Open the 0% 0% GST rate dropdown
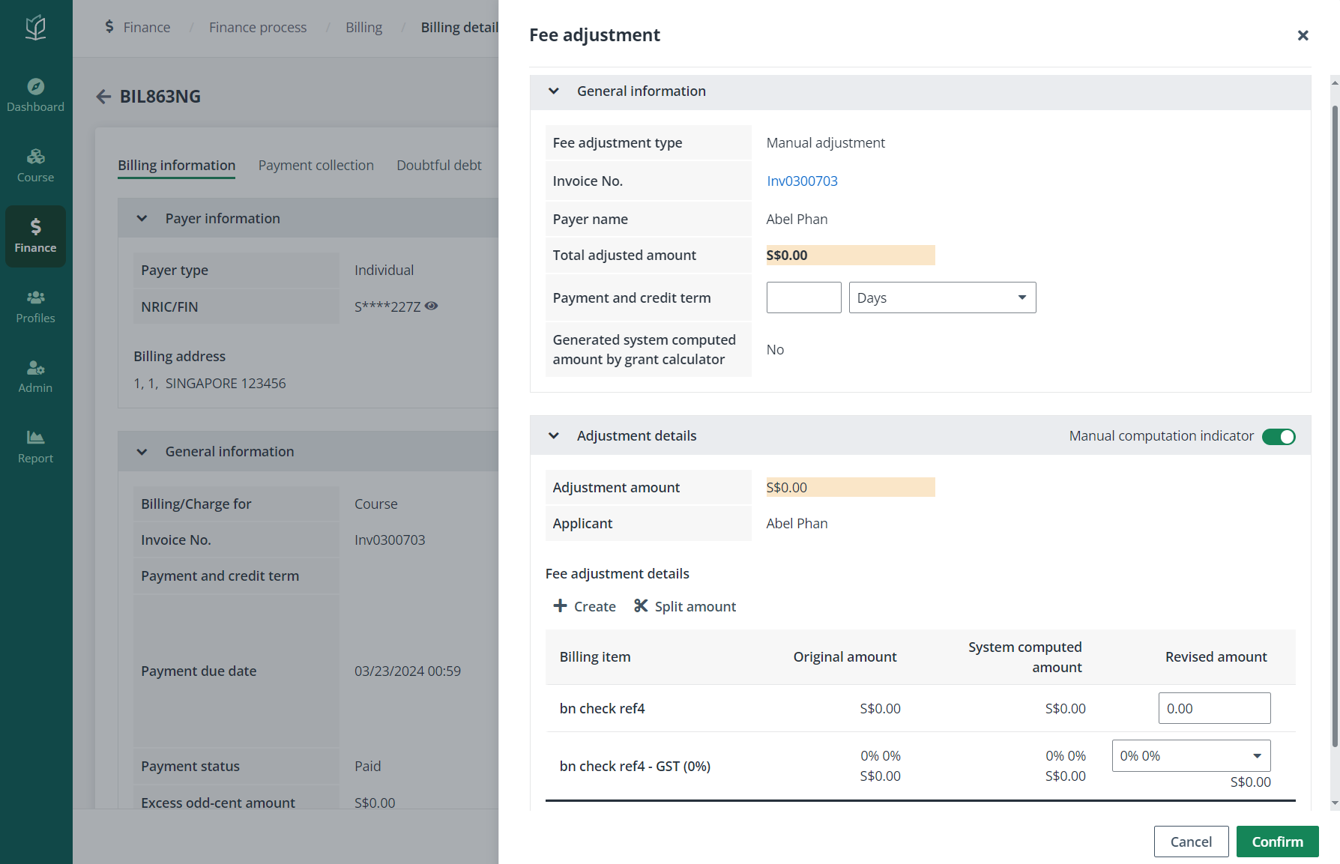 (1191, 755)
